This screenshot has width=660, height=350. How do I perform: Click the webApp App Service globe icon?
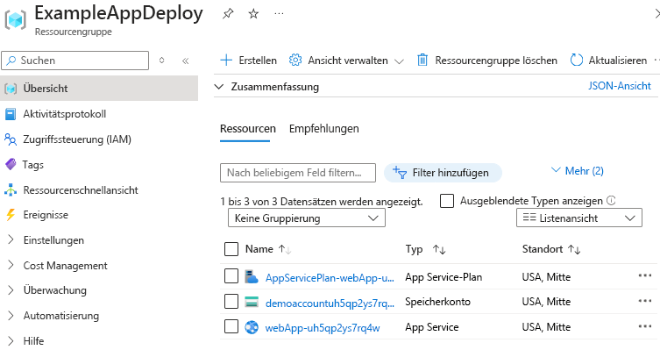252,327
